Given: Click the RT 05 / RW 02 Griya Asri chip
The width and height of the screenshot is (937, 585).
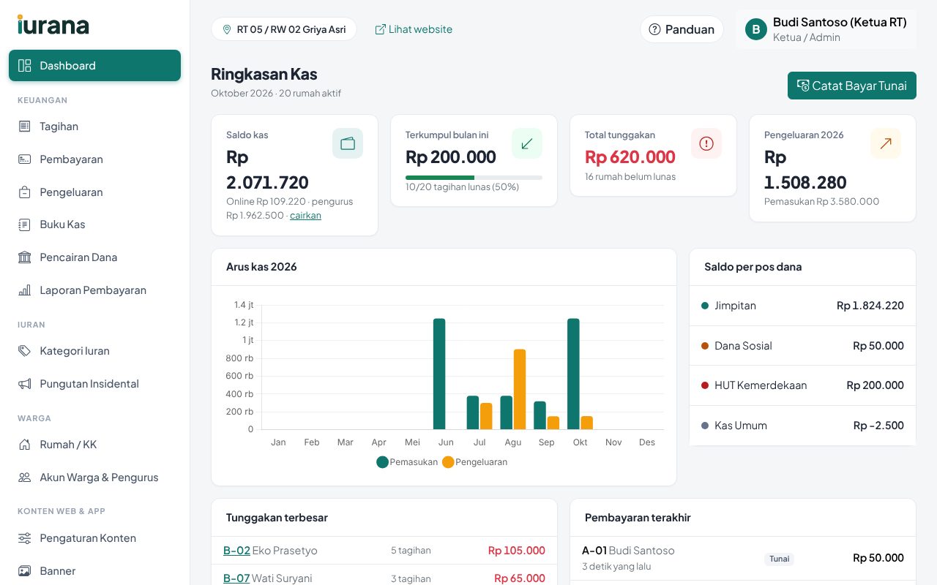Looking at the screenshot, I should coord(284,29).
